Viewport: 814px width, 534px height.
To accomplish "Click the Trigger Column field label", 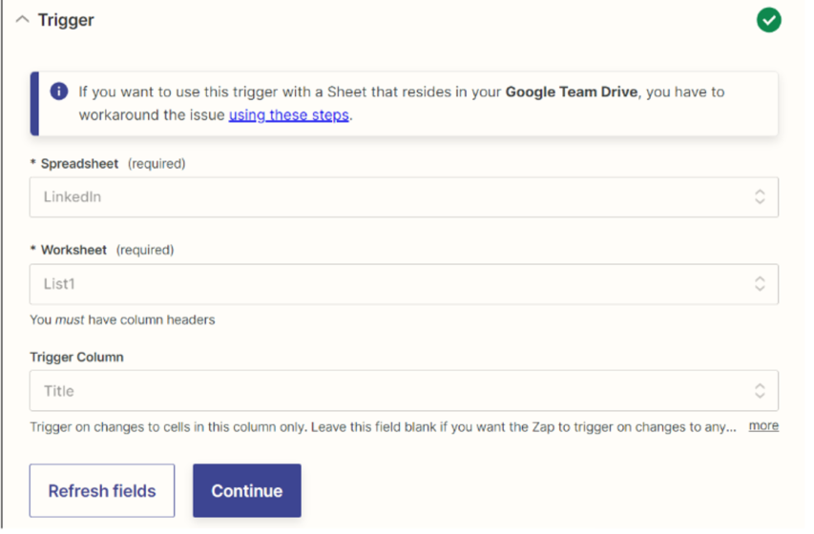I will tap(77, 357).
